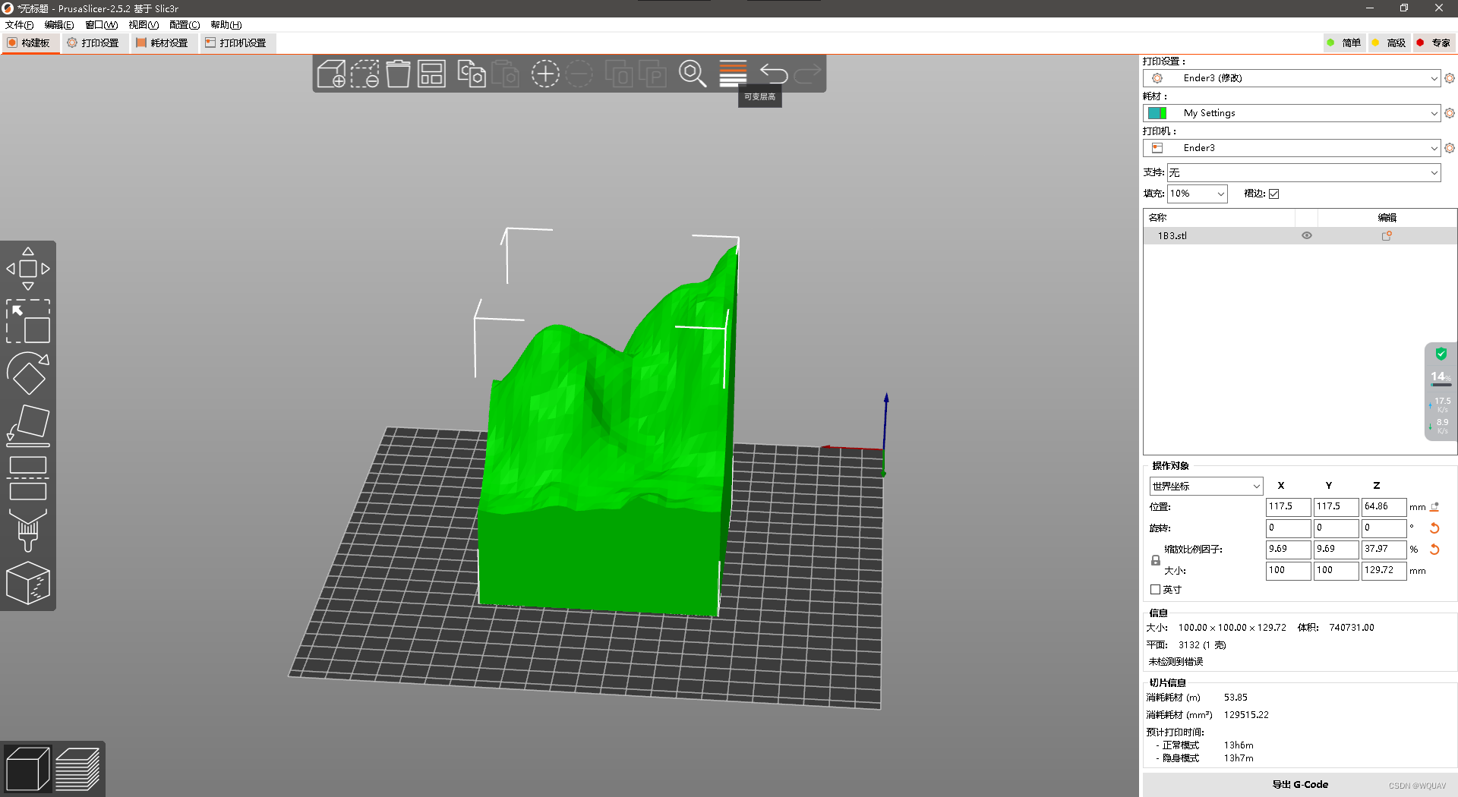Screen dimensions: 1458x797
Task: Click the Undo arrow icon
Action: pyautogui.click(x=774, y=74)
